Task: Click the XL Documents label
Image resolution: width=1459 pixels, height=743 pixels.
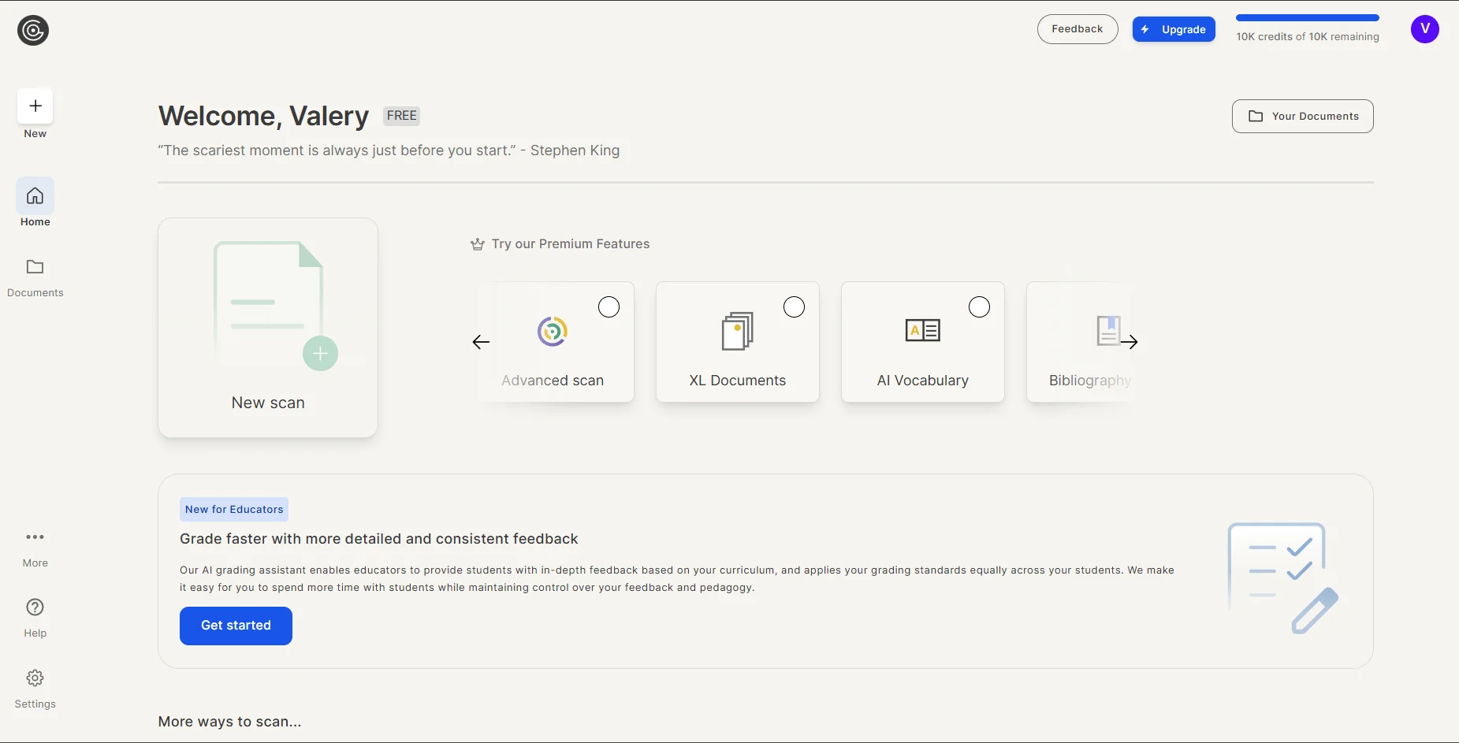Action: [x=738, y=381]
